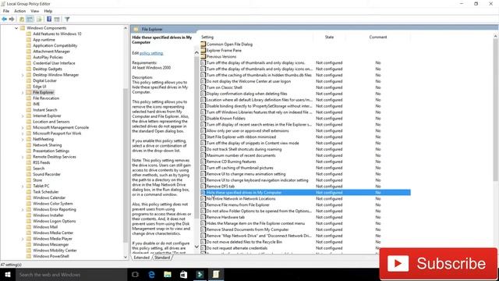The width and height of the screenshot is (499, 281).
Task: Open File Explorer from the taskbar
Action: [168, 274]
